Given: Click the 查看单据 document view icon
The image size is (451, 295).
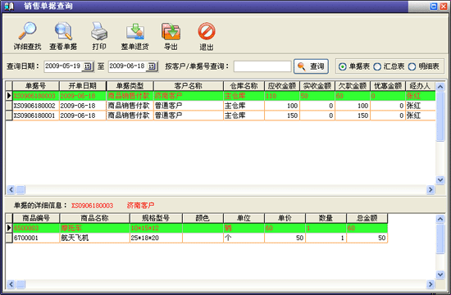Looking at the screenshot, I should (63, 31).
